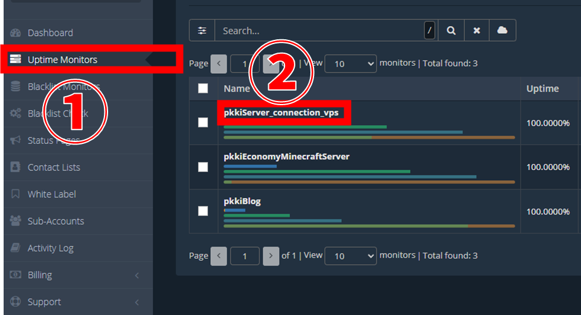581x315 pixels.
Task: Click the White Label bookmark icon
Action: click(x=15, y=193)
